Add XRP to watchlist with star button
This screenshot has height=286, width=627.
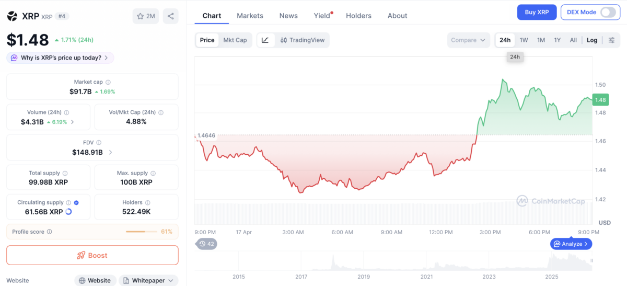pos(146,16)
